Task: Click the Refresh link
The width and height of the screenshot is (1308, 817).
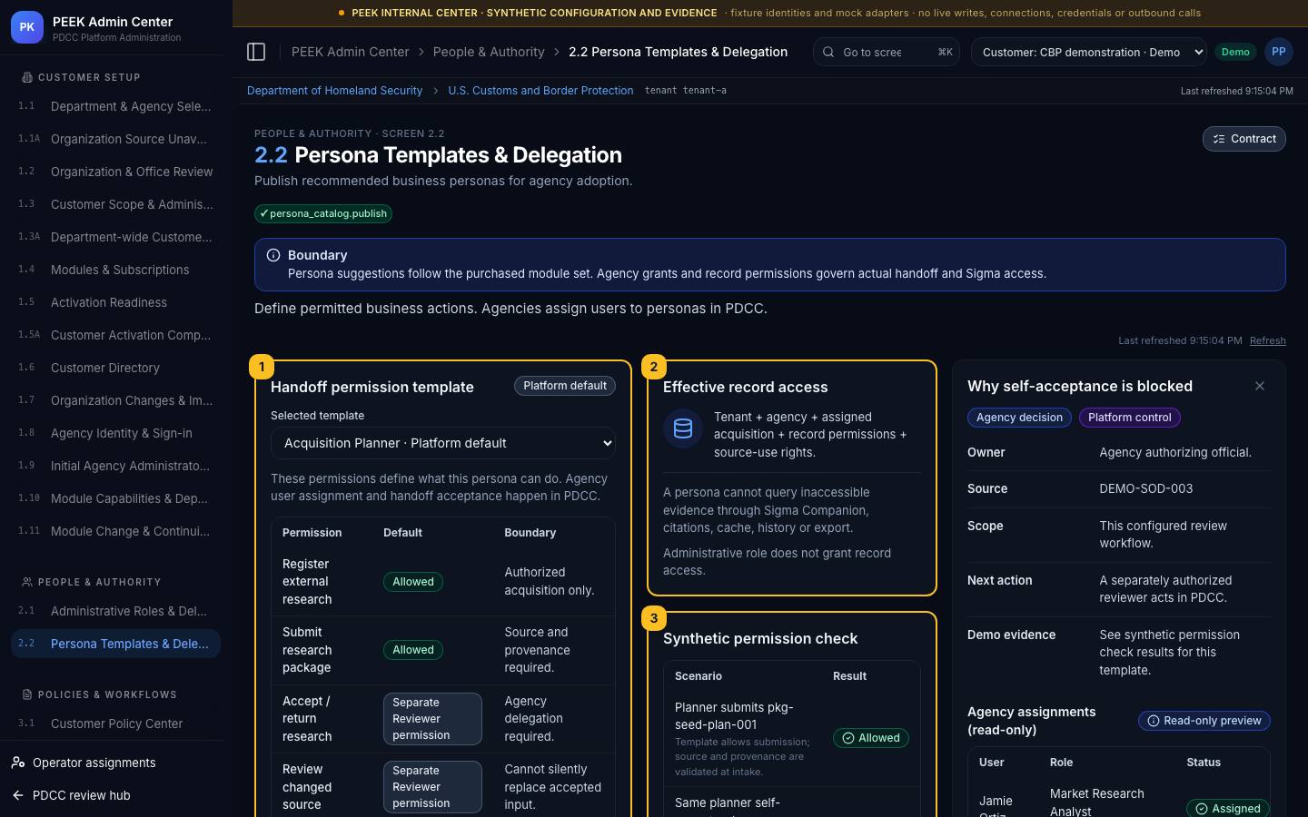Action: (1267, 340)
